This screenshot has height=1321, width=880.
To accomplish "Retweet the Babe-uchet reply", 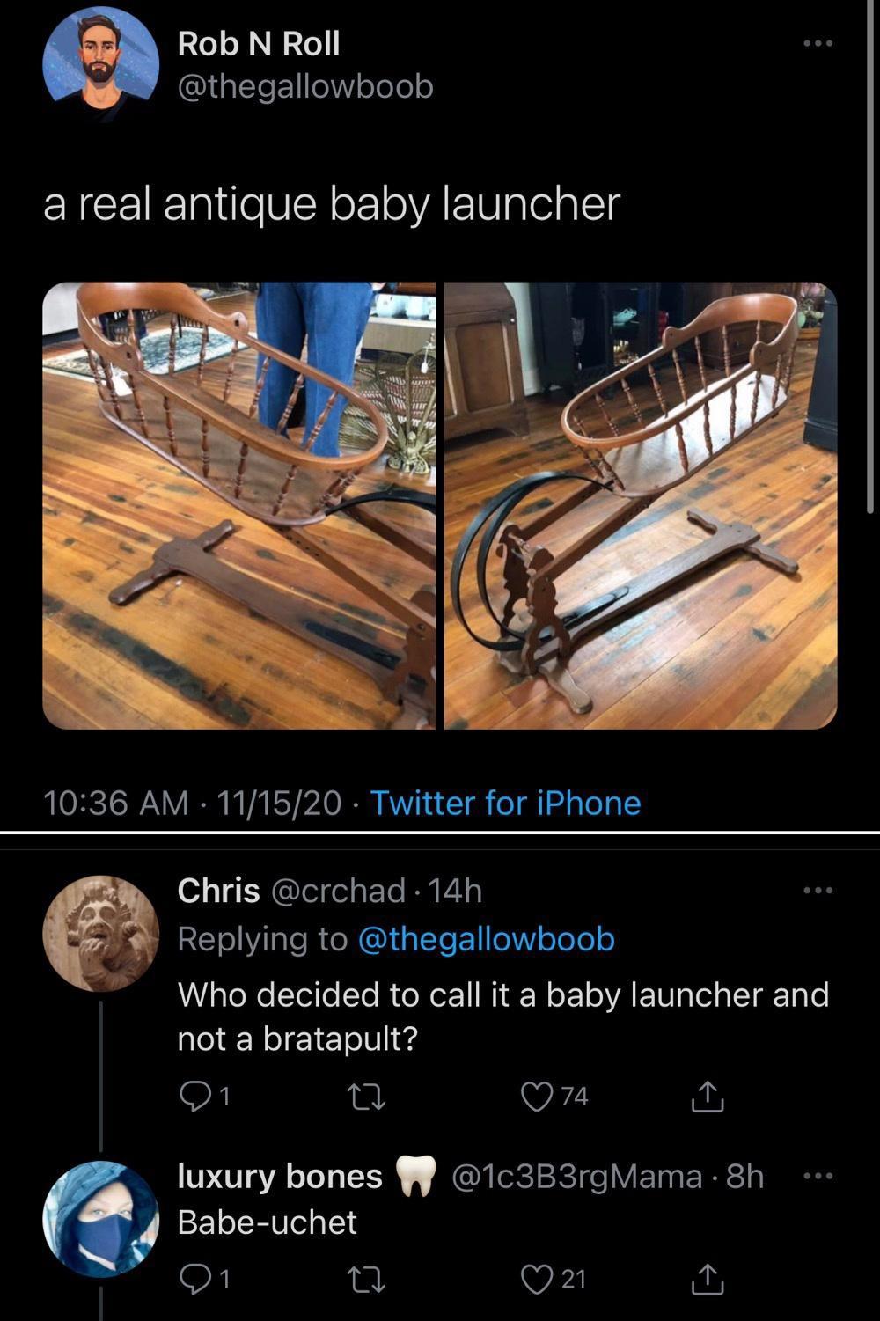I will [366, 1279].
